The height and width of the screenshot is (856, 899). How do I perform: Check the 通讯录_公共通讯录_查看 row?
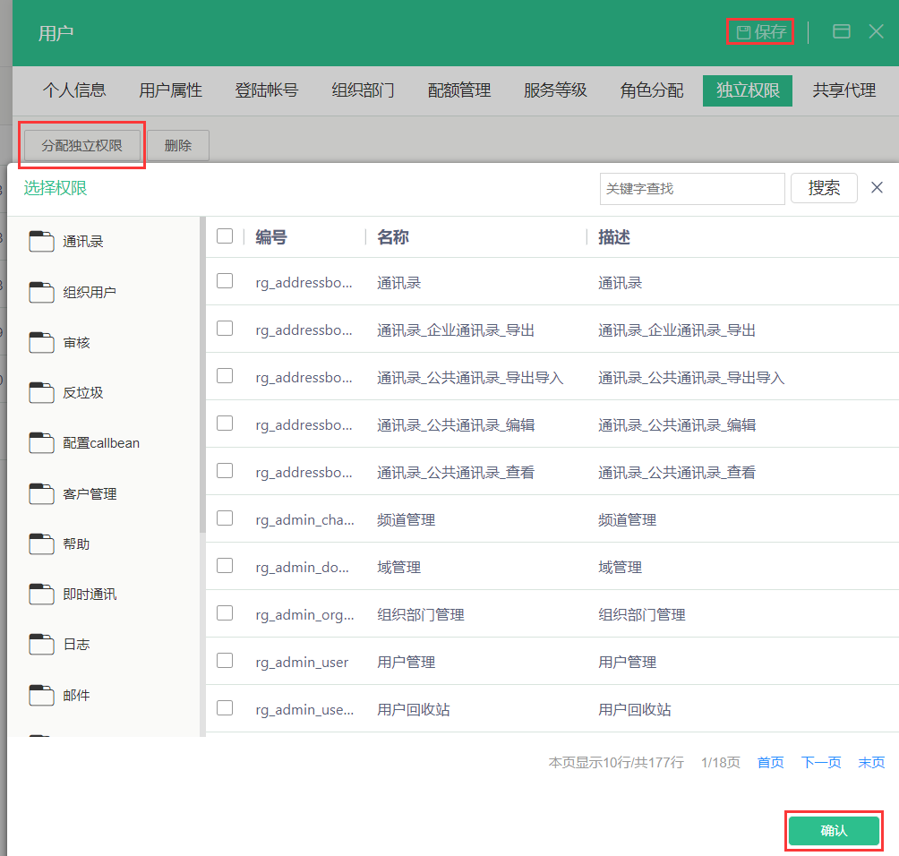click(x=225, y=471)
